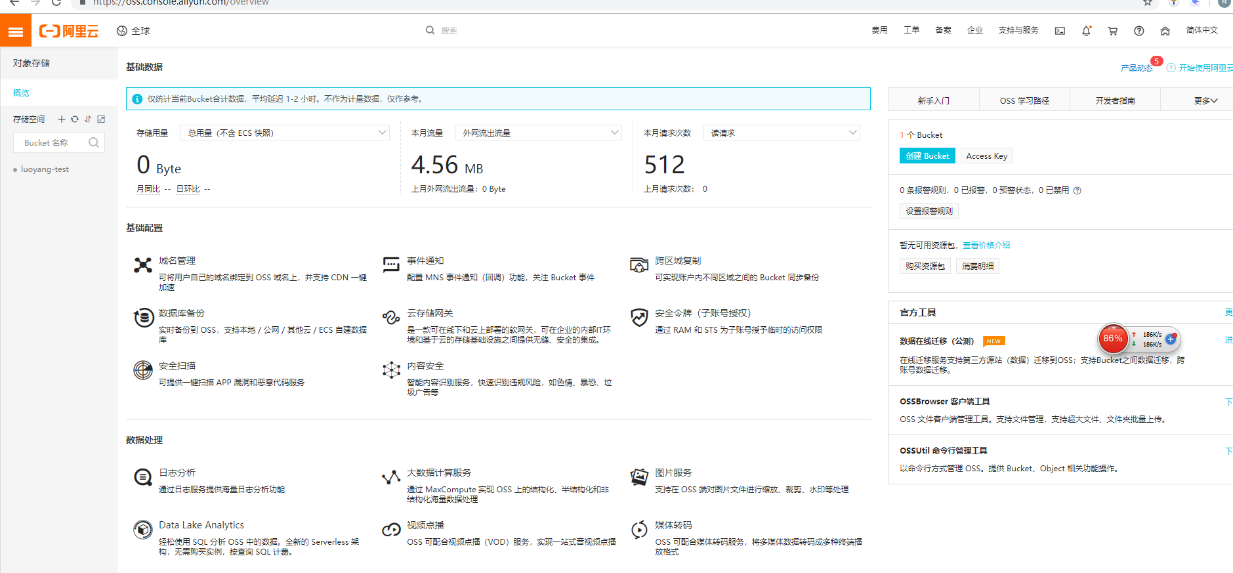
Task: Click the 事件通知 icon
Action: point(391,265)
